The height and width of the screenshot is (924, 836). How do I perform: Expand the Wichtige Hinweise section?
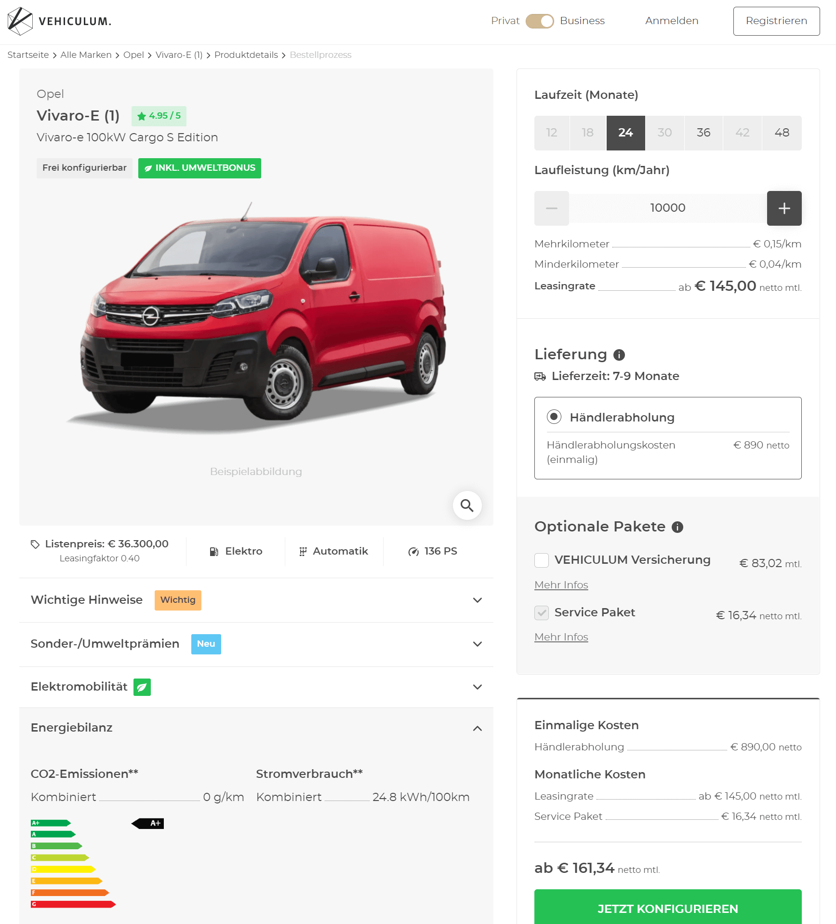click(x=256, y=600)
